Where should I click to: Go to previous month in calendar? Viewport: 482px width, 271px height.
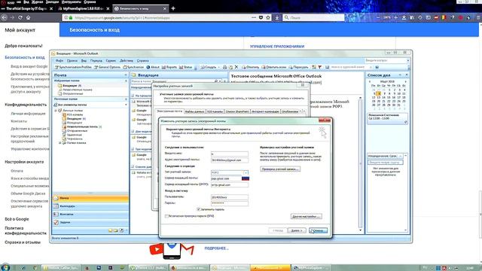click(x=370, y=82)
